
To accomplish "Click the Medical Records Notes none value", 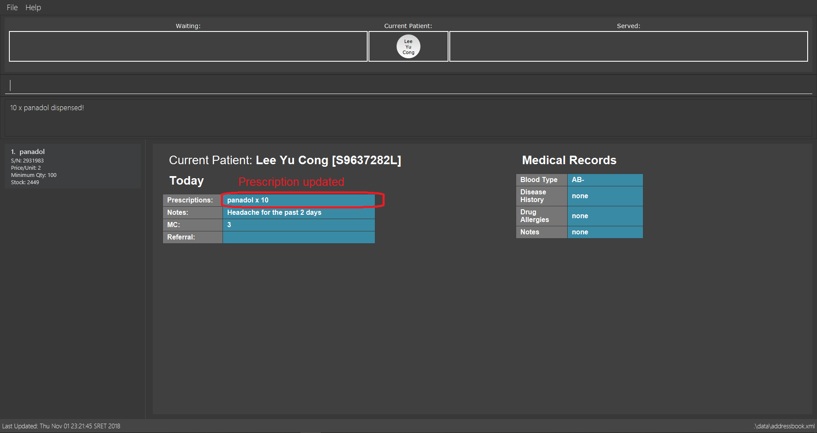I will [x=605, y=232].
